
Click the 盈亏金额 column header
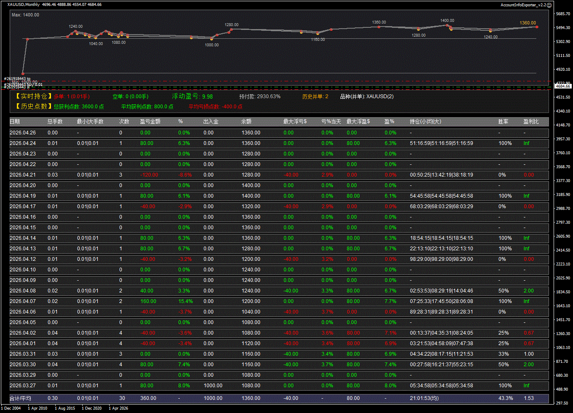pyautogui.click(x=150, y=122)
